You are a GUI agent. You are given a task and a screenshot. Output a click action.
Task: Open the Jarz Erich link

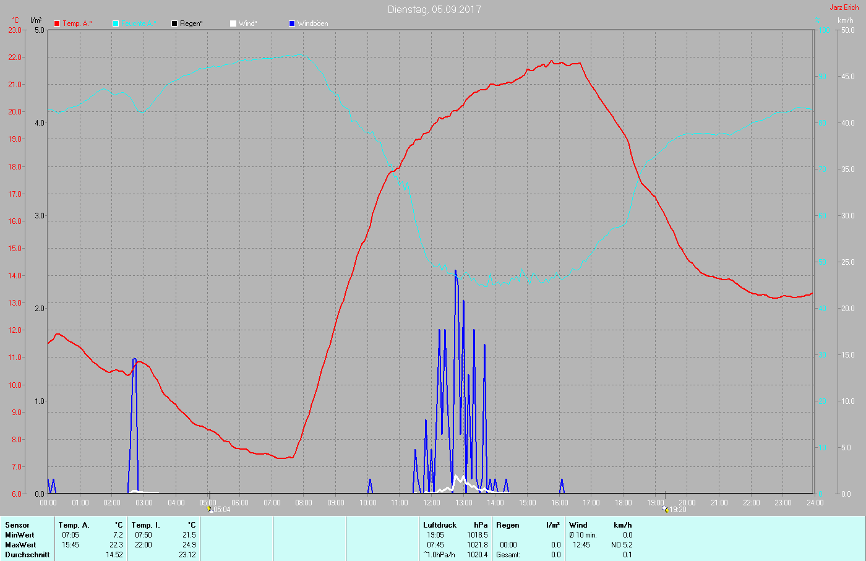click(844, 7)
